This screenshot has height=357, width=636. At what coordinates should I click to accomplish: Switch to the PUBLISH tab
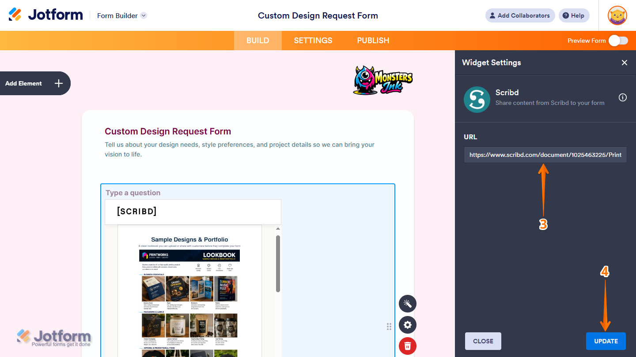point(373,40)
